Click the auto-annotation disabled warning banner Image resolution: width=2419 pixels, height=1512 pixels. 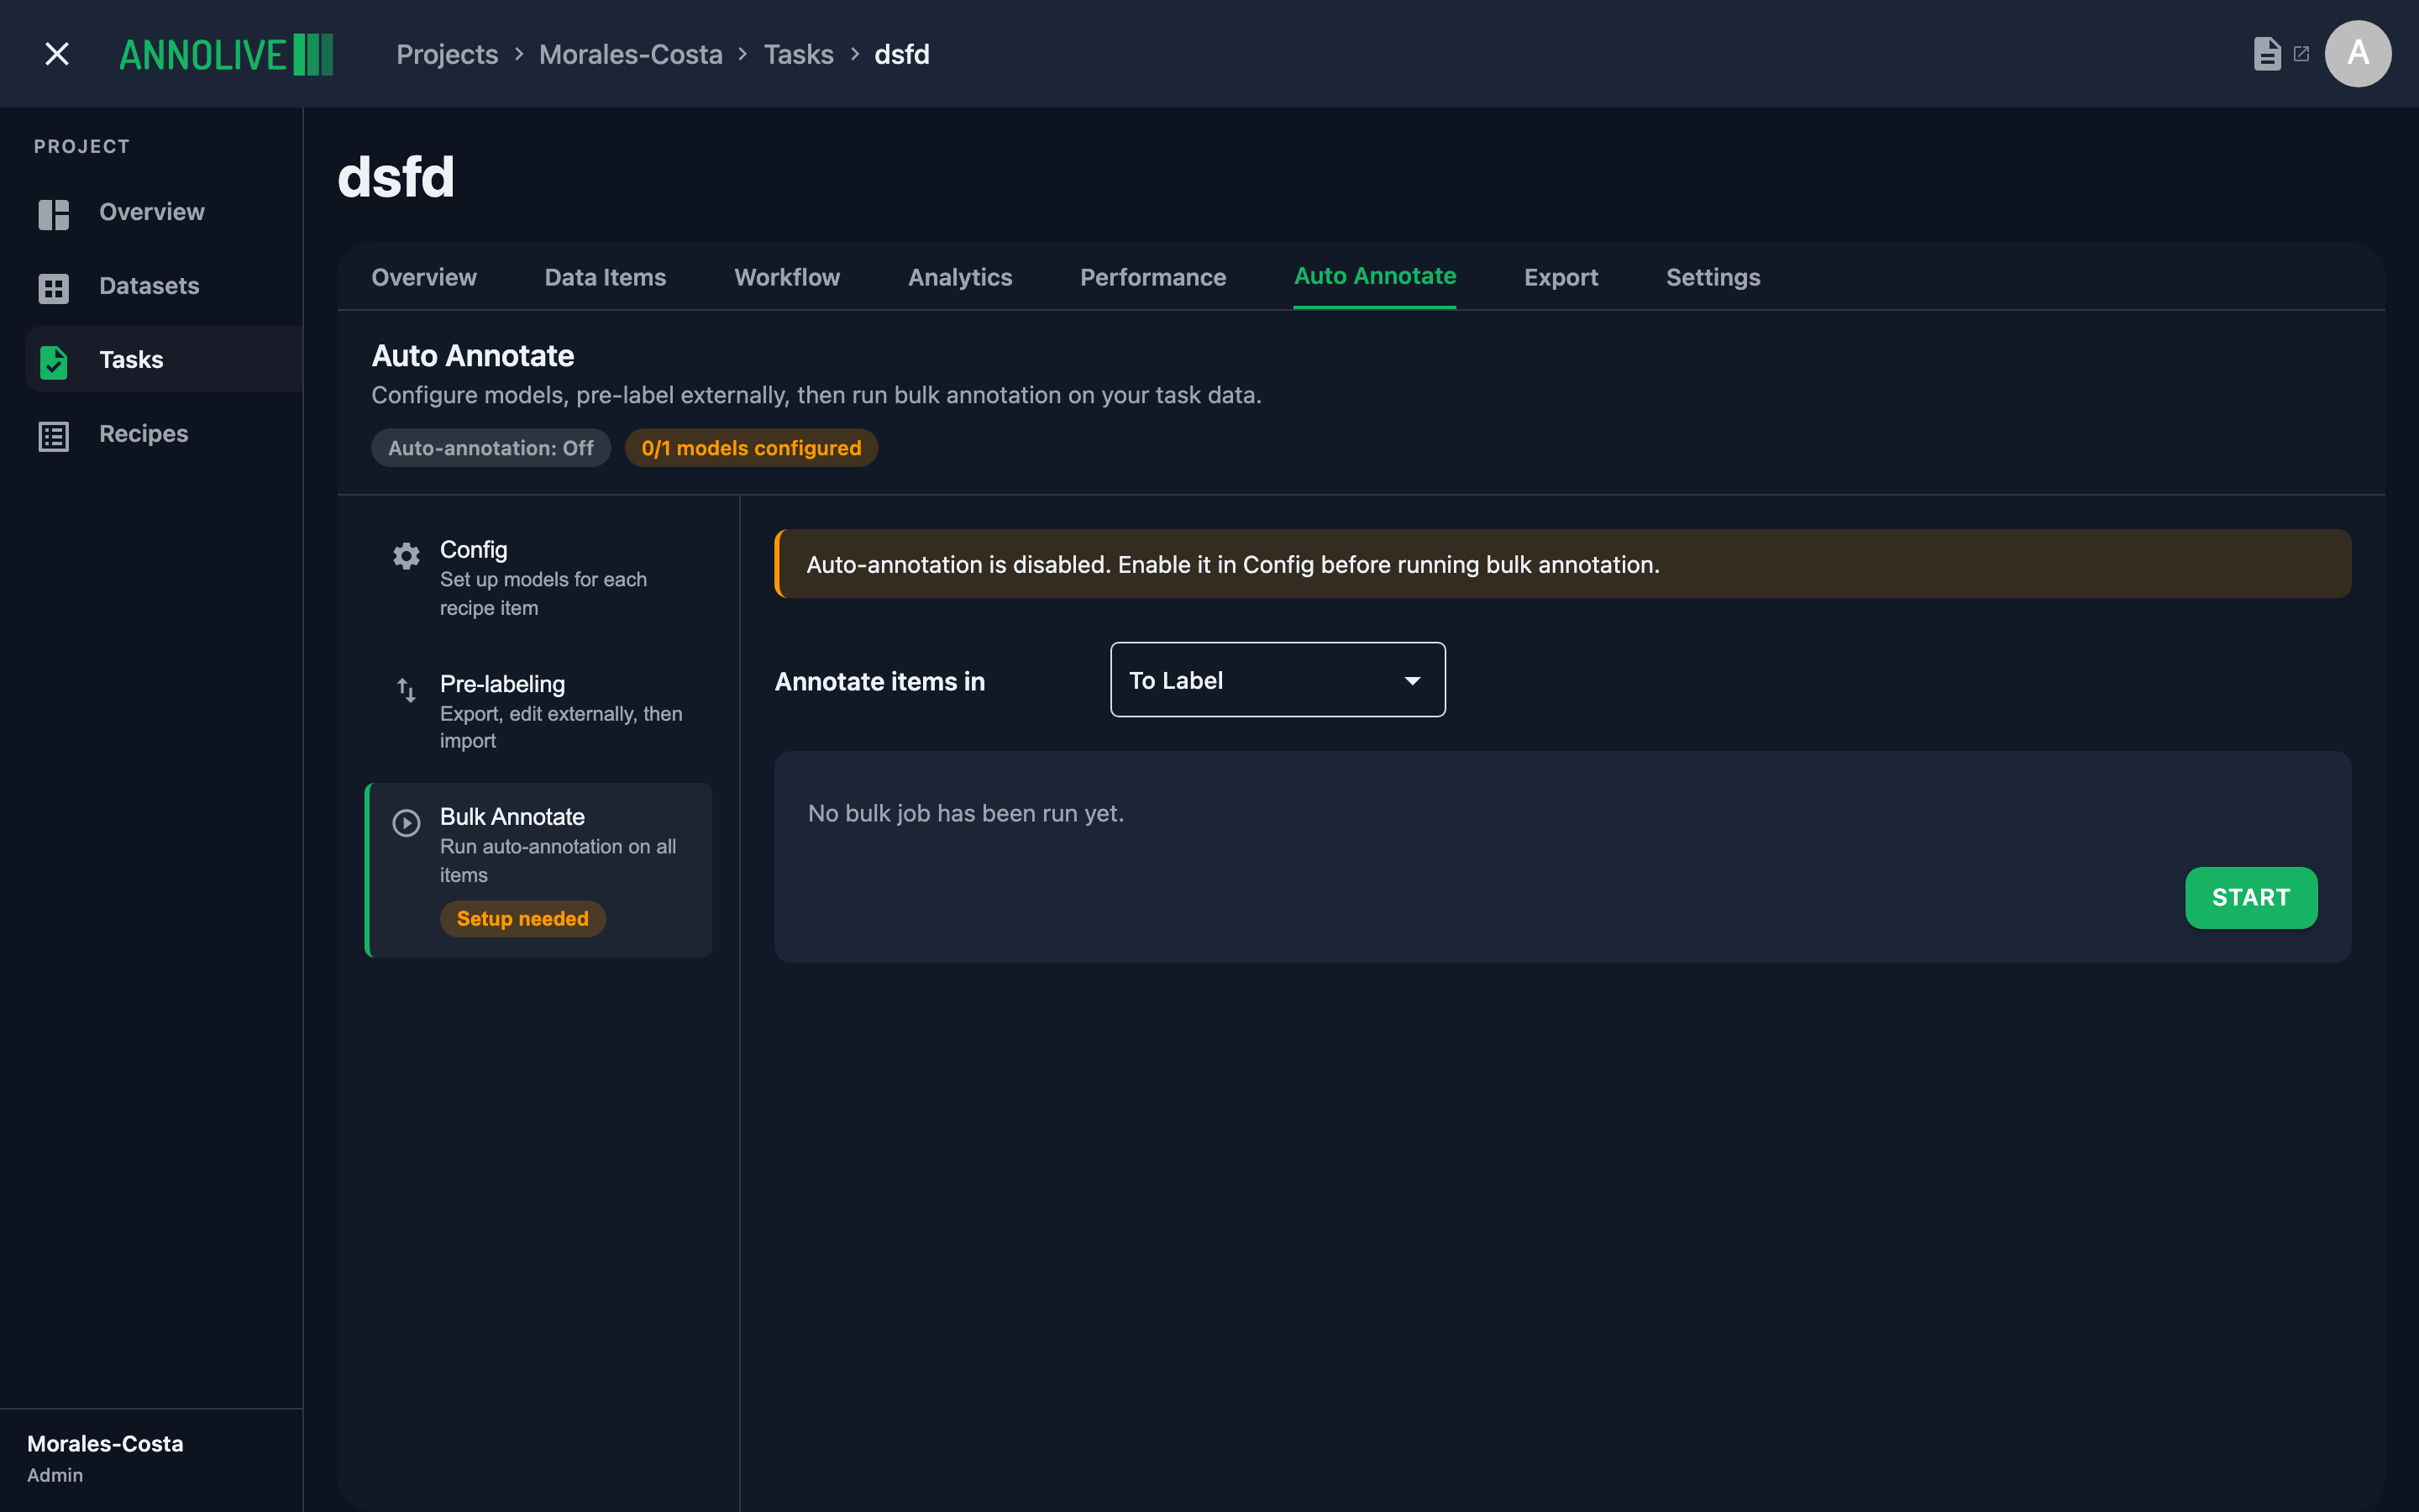click(1562, 564)
